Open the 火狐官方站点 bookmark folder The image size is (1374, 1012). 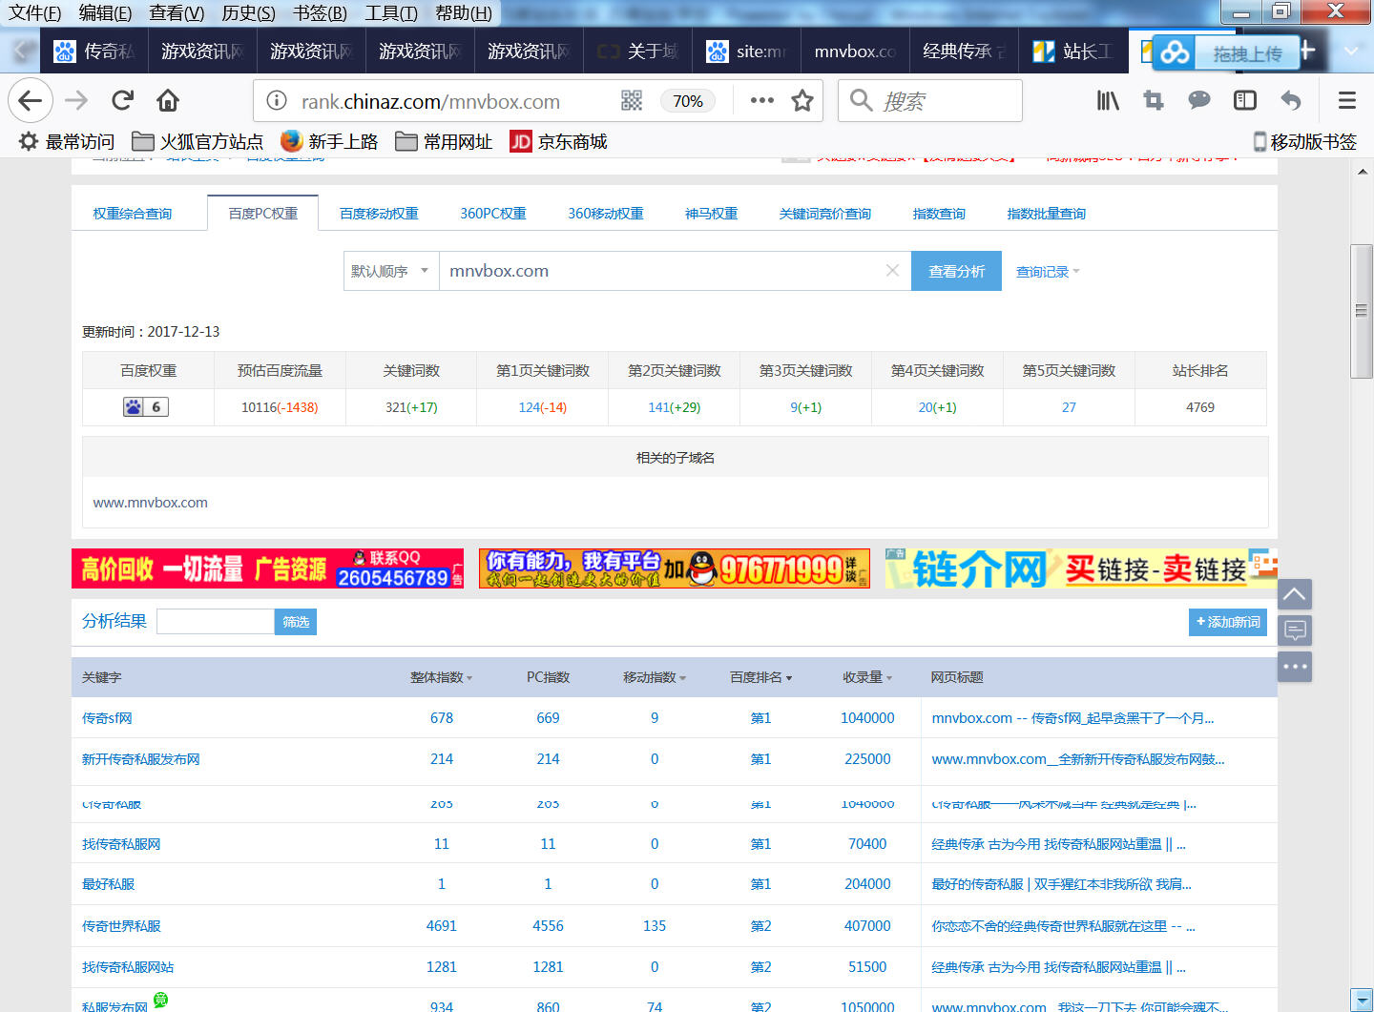click(x=197, y=141)
